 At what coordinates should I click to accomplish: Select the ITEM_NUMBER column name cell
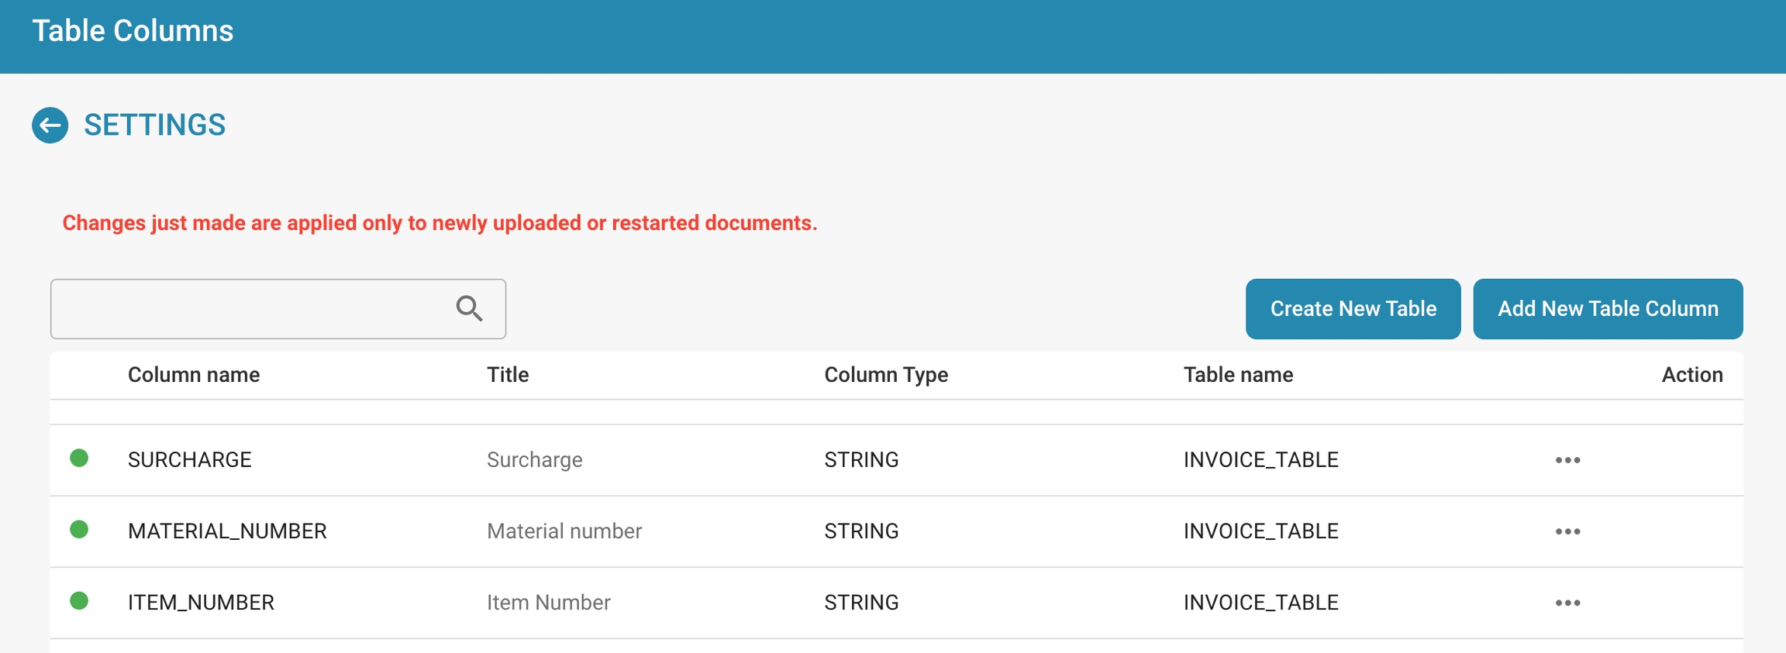tap(201, 603)
